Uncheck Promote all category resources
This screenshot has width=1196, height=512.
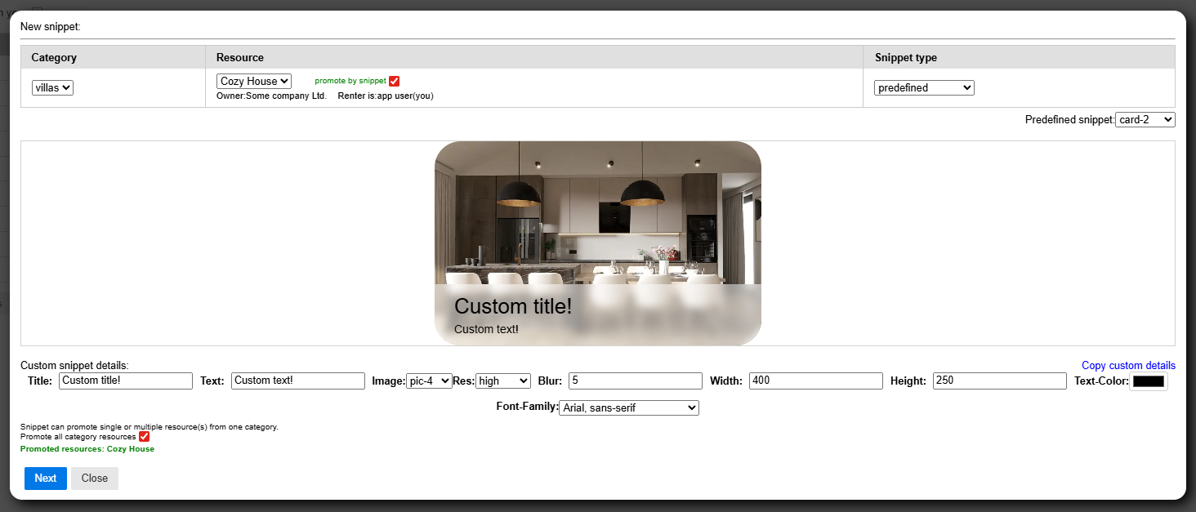pyautogui.click(x=145, y=437)
